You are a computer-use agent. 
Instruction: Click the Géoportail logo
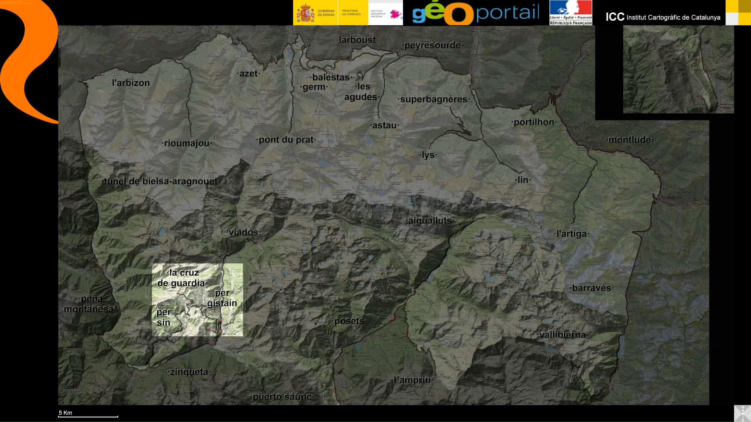(x=476, y=13)
